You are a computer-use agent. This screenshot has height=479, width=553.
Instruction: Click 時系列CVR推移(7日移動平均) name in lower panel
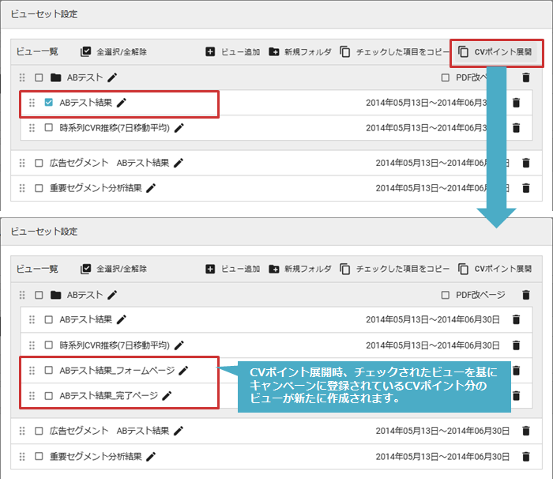tap(115, 345)
